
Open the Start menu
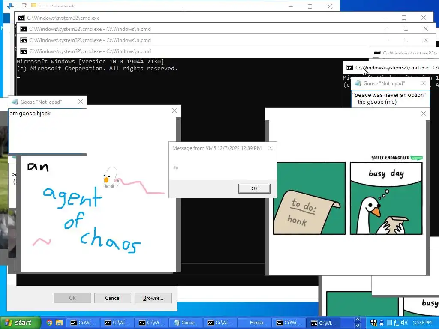pyautogui.click(x=20, y=323)
